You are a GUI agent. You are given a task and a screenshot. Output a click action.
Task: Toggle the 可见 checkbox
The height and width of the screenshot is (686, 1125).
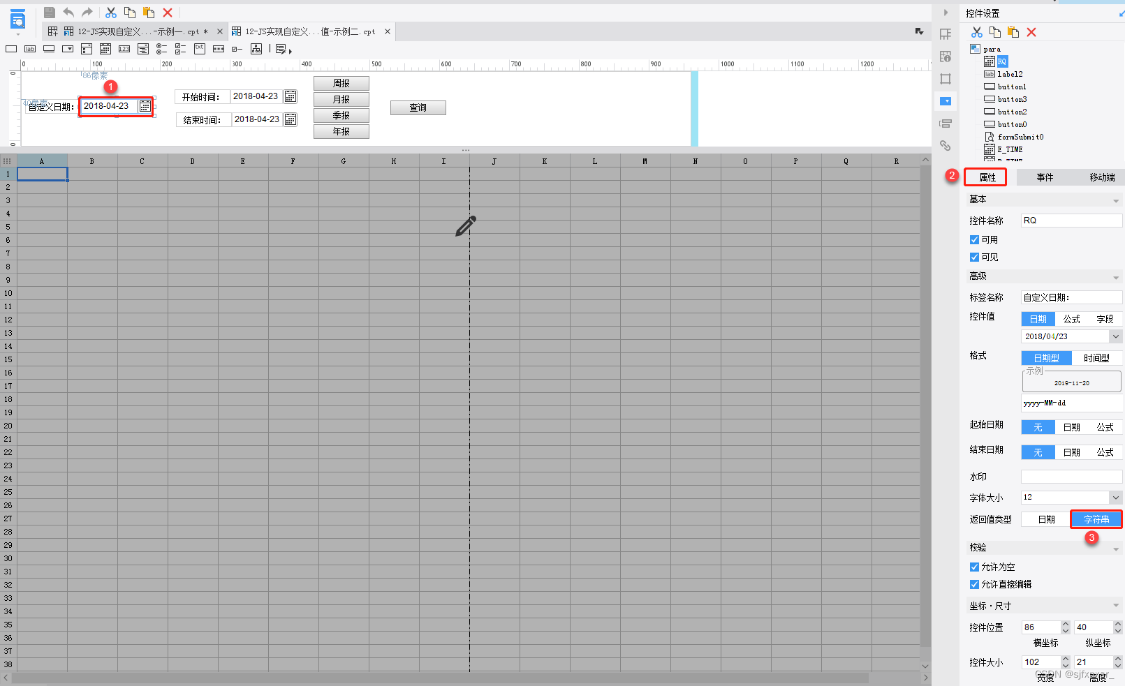974,257
